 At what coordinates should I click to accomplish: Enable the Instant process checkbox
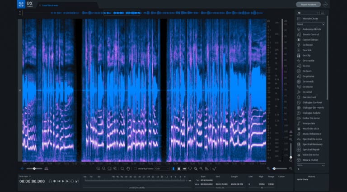click(135, 168)
